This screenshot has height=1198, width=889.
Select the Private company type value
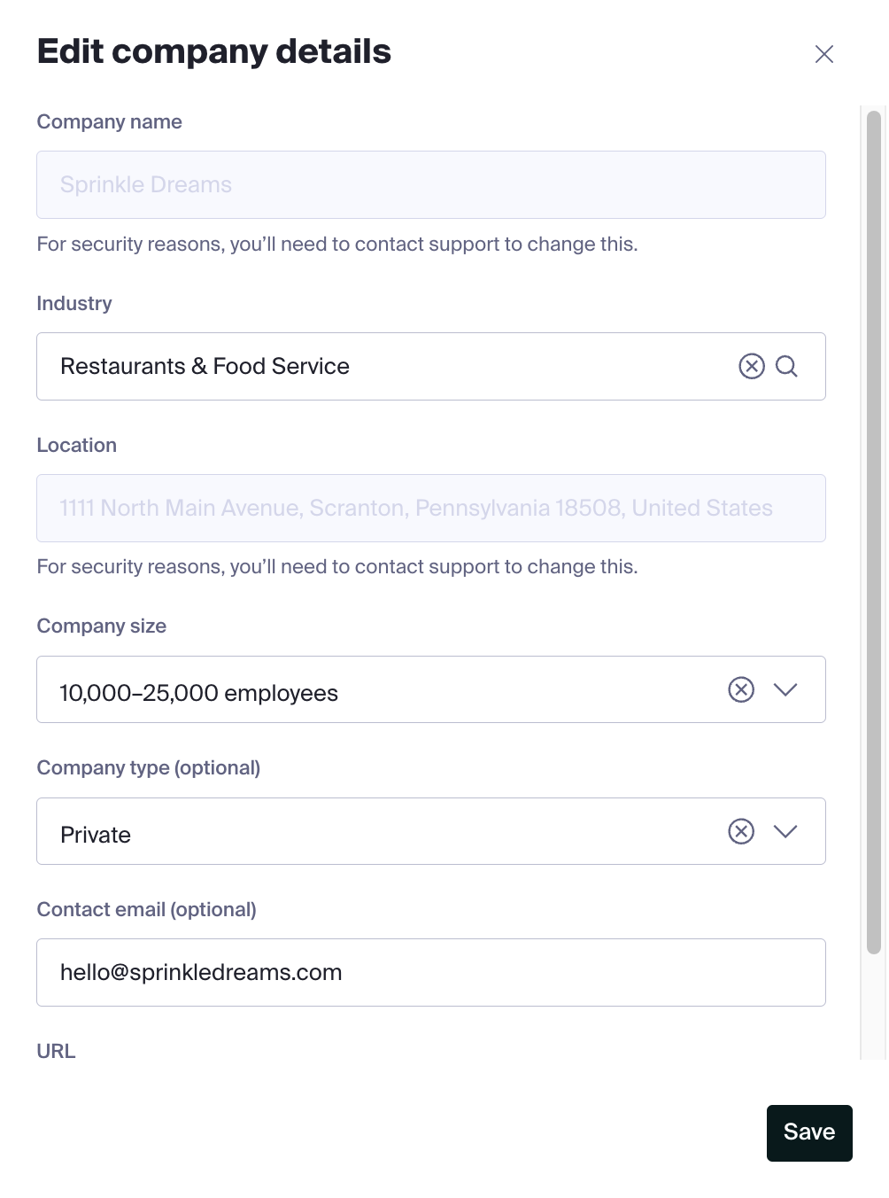(96, 835)
